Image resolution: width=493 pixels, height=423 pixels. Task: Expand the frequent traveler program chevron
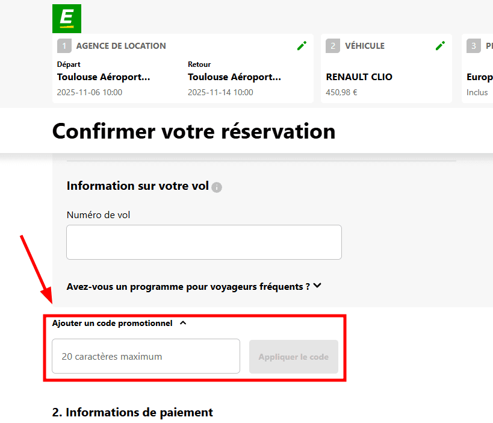tap(317, 286)
